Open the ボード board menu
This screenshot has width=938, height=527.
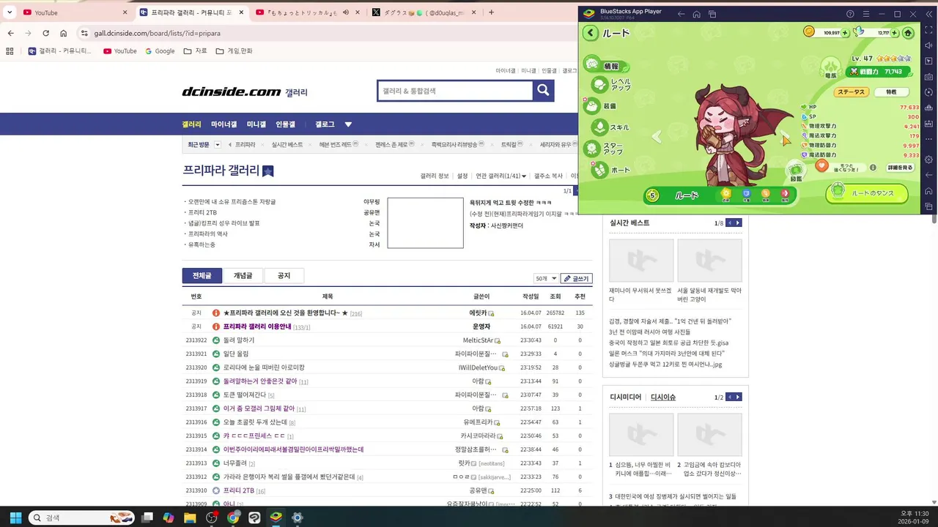pyautogui.click(x=610, y=170)
